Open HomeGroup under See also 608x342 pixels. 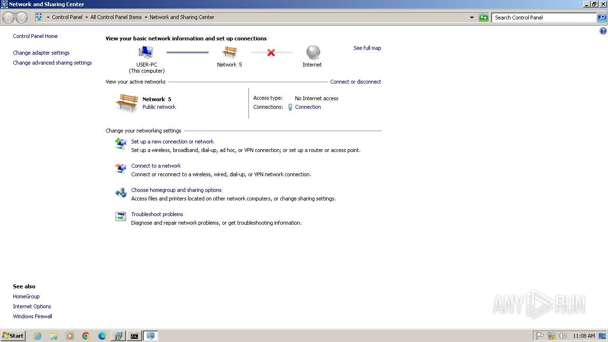(26, 296)
